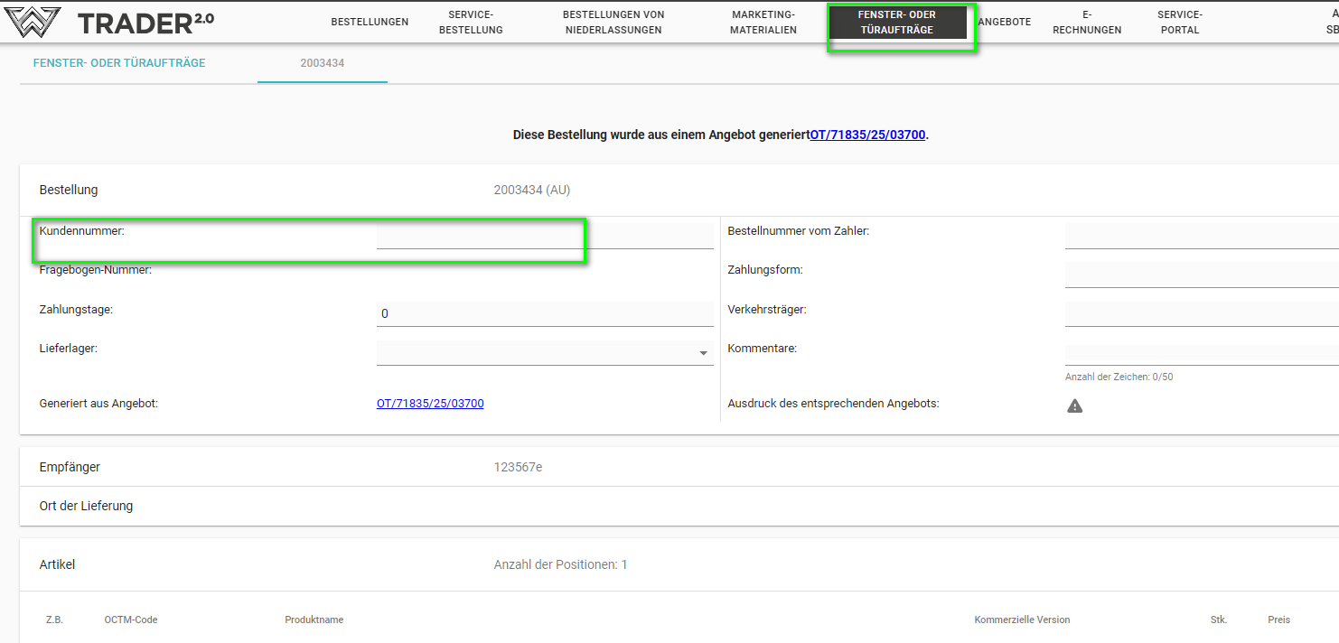
Task: Open the Lieferlager dropdown arrow
Action: (x=703, y=353)
